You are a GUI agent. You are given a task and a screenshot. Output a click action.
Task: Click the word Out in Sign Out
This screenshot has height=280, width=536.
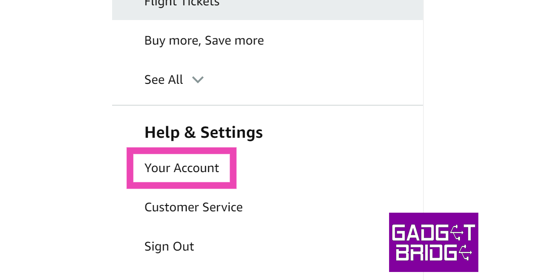184,247
